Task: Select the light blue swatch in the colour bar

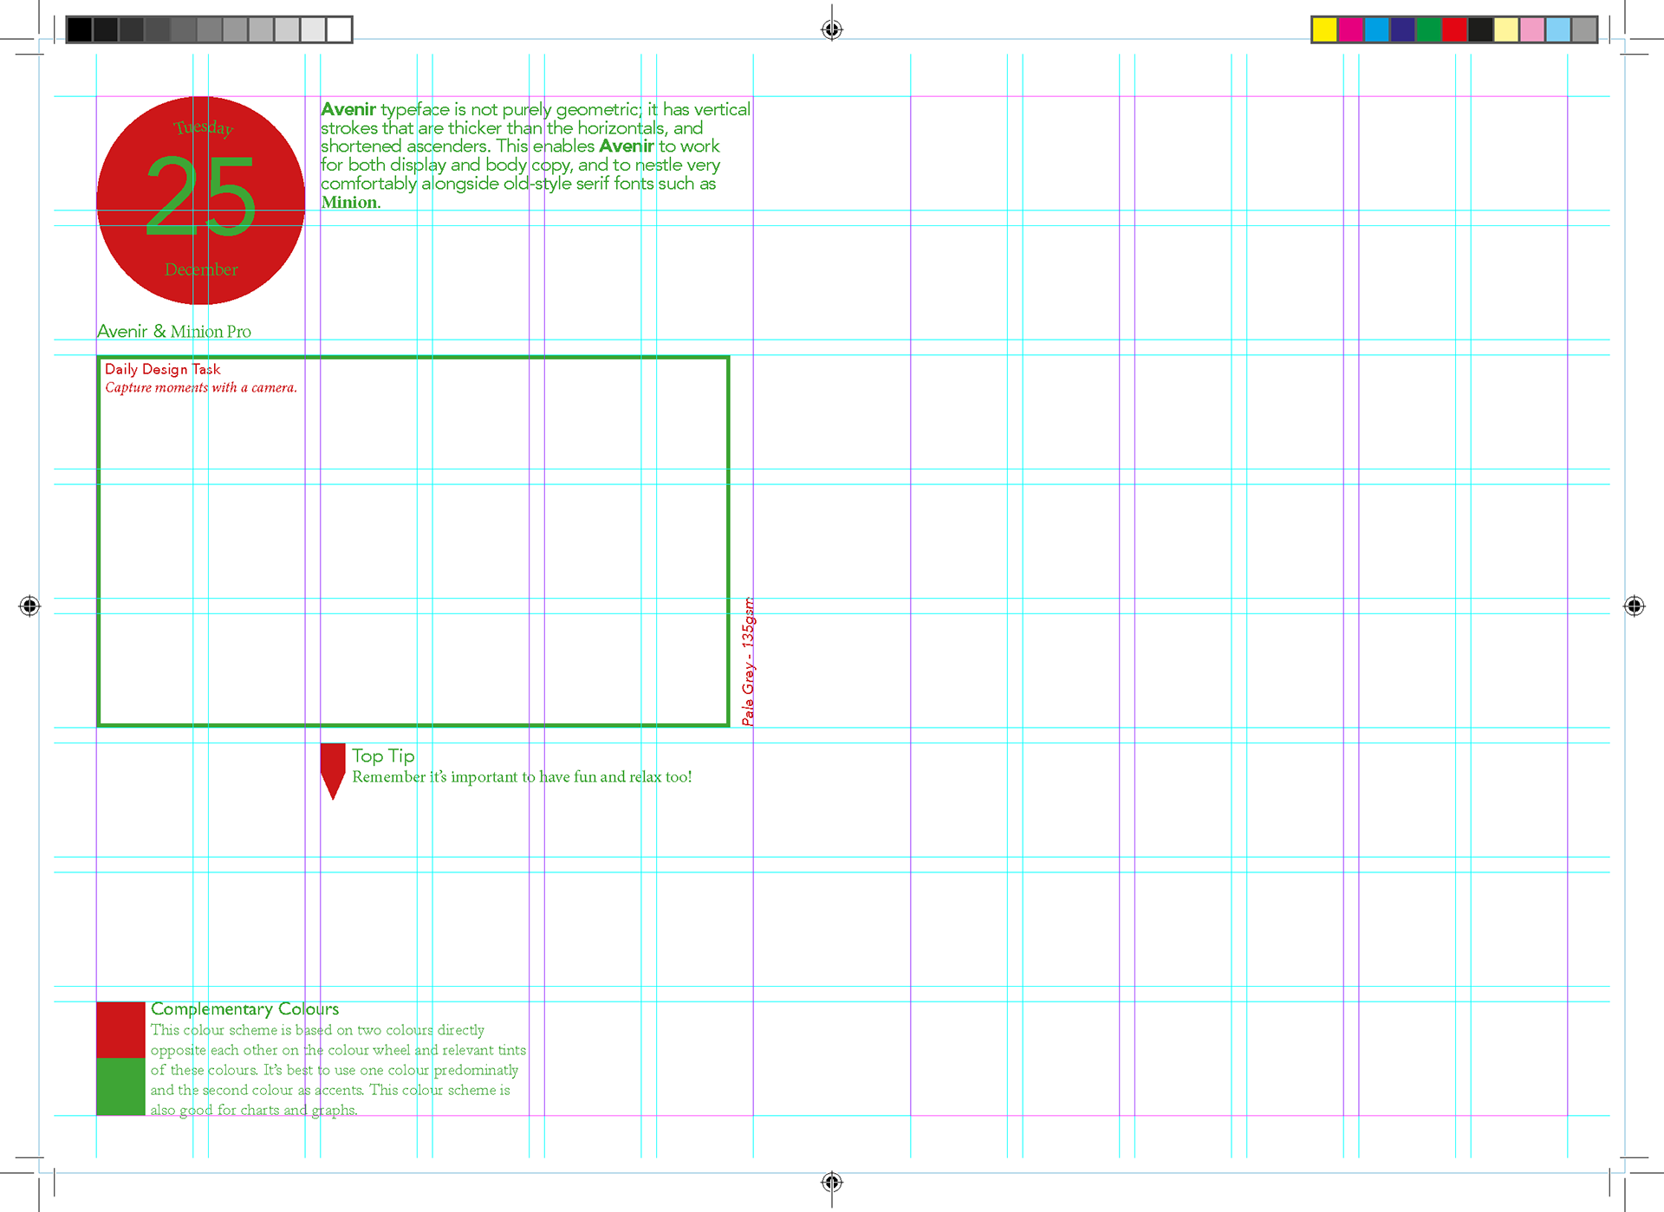Action: pyautogui.click(x=1558, y=29)
